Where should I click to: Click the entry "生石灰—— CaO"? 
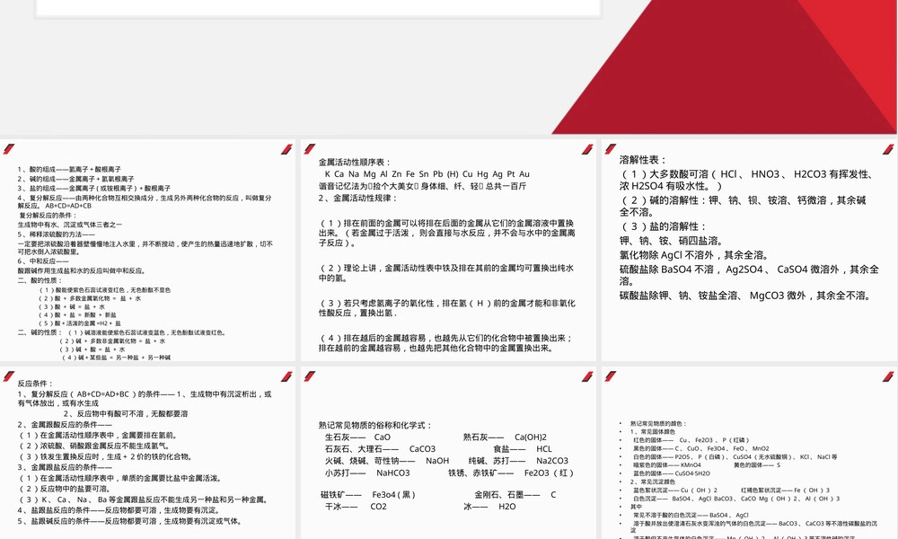click(358, 437)
